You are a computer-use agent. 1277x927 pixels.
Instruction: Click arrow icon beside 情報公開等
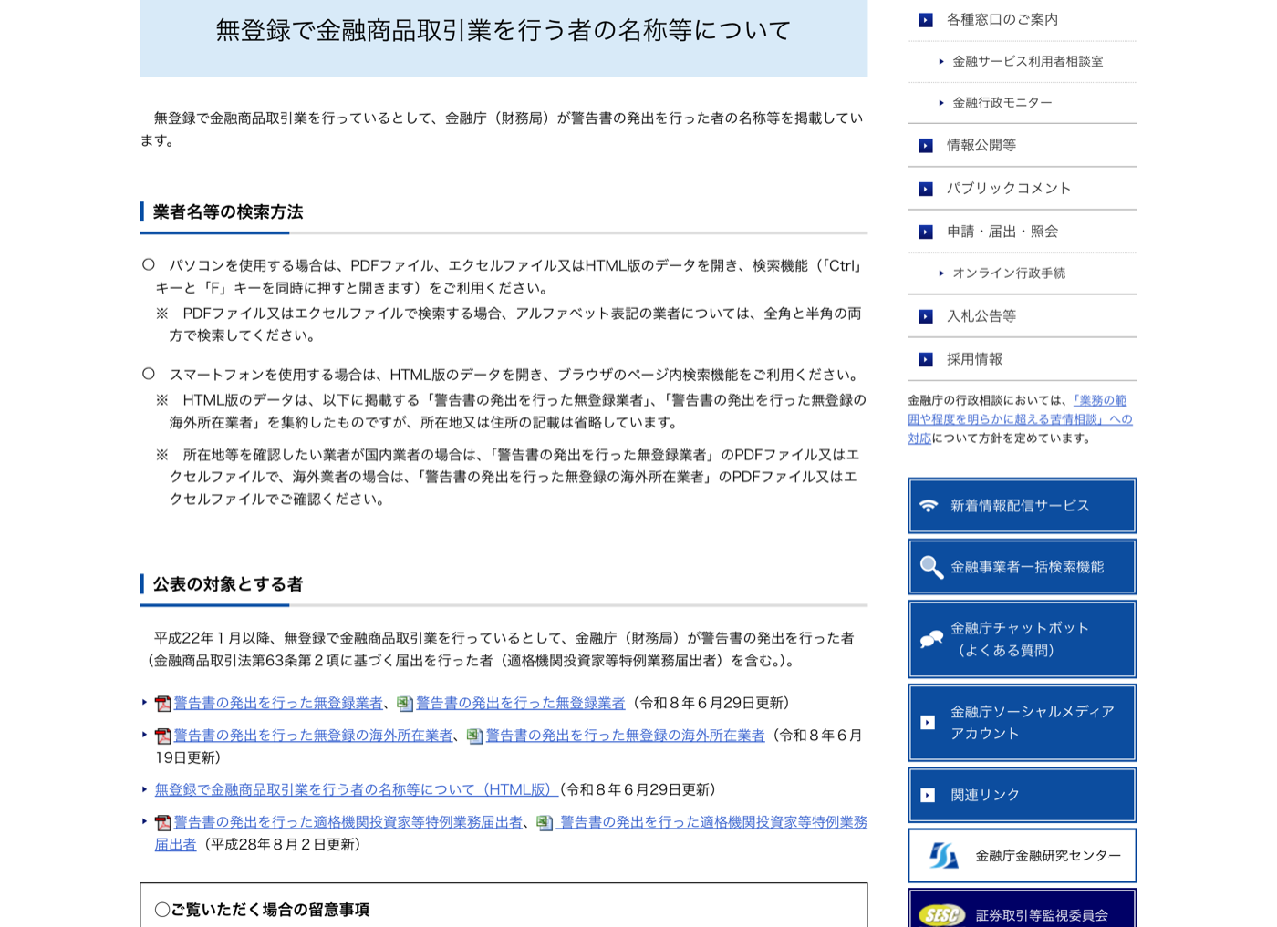click(x=926, y=146)
